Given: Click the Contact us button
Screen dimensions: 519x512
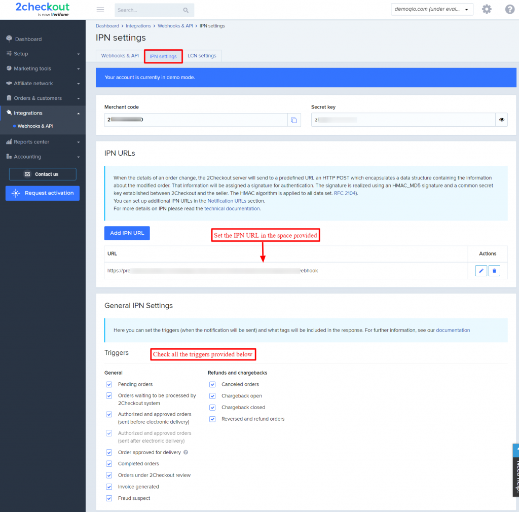Looking at the screenshot, I should pyautogui.click(x=43, y=174).
